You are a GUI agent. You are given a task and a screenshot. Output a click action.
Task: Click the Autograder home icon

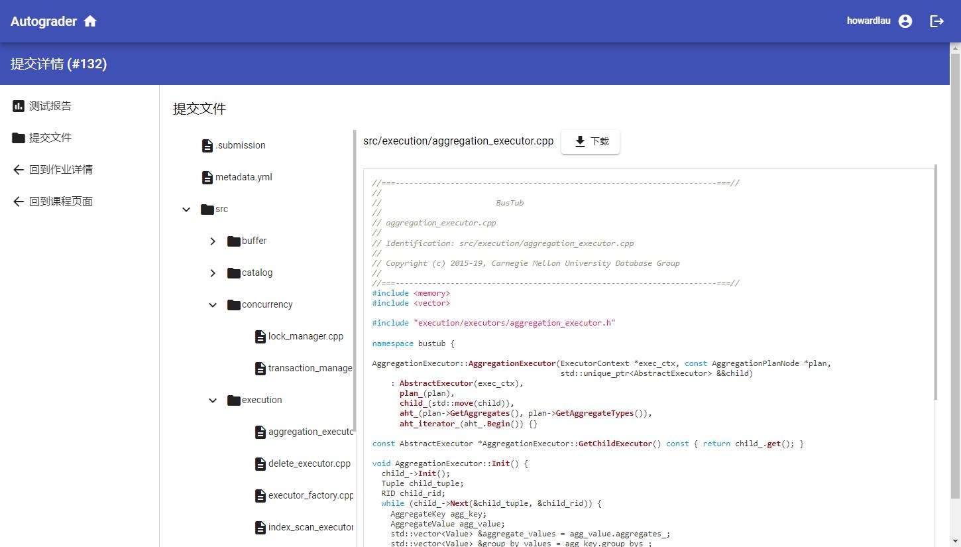91,21
